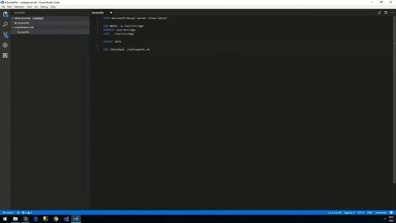Open the Edit menu
The width and height of the screenshot is (396, 223).
9,7
